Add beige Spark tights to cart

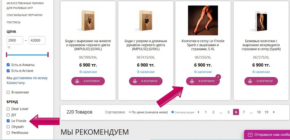261,81
